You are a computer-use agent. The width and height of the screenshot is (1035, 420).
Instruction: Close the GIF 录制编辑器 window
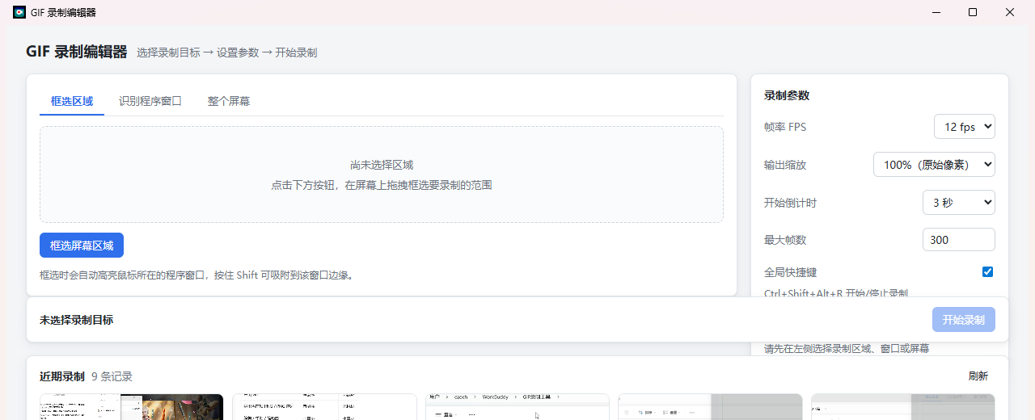point(1010,12)
